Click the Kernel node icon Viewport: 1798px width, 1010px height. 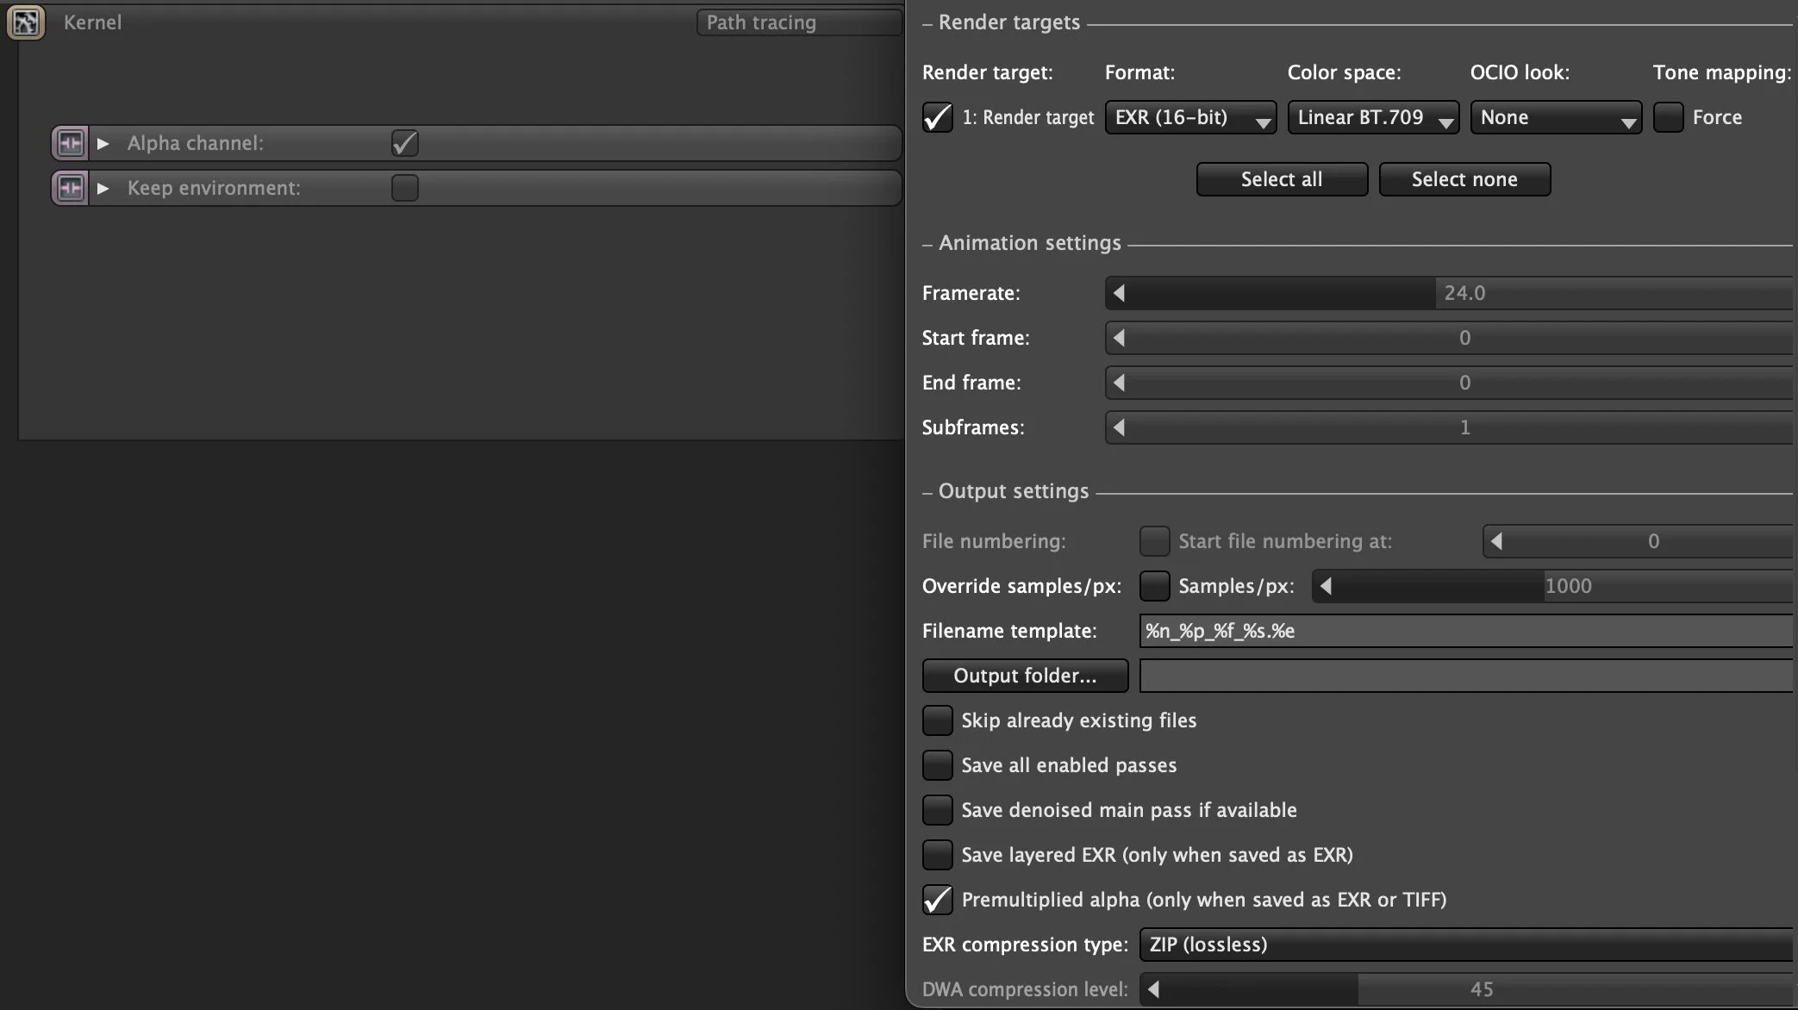(x=25, y=22)
